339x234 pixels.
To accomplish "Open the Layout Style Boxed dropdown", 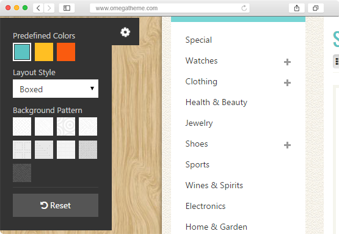I will tap(56, 89).
